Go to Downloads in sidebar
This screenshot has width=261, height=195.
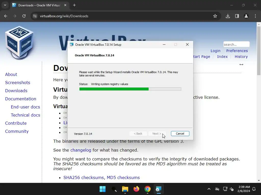tap(16, 91)
